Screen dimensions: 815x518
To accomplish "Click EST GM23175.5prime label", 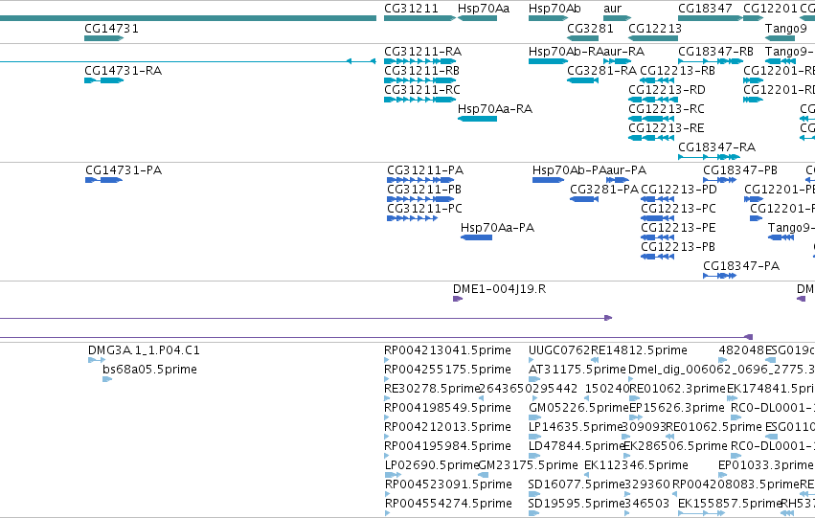I will click(x=528, y=465).
